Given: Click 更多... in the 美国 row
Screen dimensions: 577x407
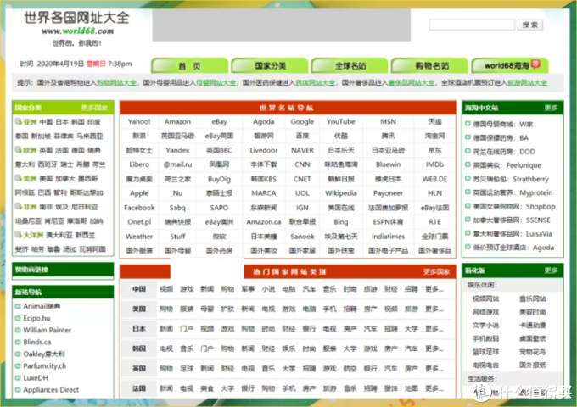Looking at the screenshot, I should tap(434, 309).
